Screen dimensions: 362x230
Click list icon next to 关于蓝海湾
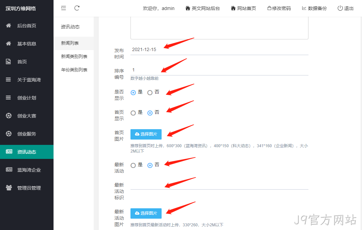coord(8,79)
